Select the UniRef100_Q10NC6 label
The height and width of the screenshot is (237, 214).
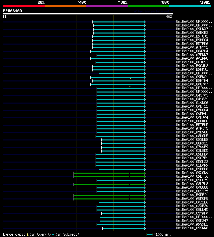[192, 103]
